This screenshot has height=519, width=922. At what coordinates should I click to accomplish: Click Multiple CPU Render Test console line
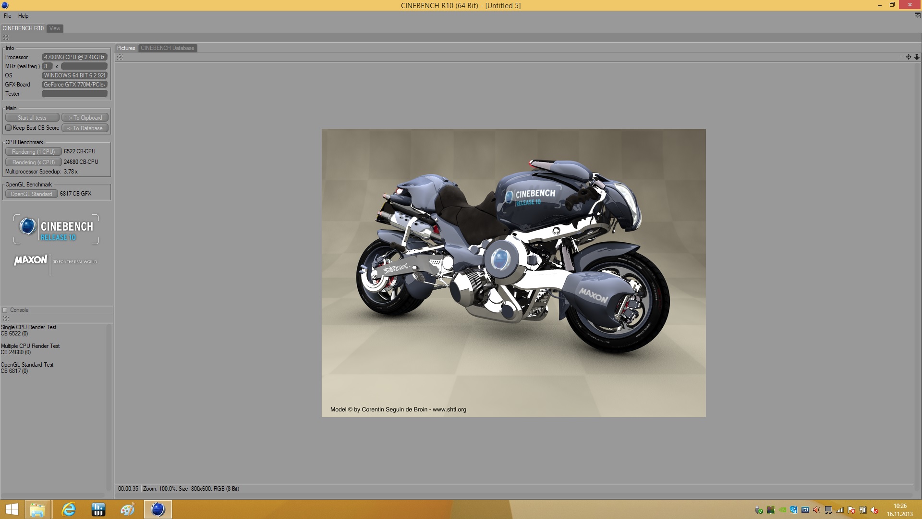click(x=30, y=346)
